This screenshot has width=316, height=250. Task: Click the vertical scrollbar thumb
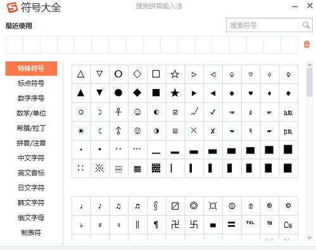[x=310, y=82]
